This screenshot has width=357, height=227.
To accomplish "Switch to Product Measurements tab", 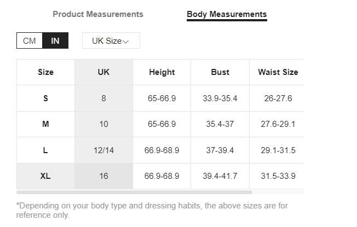I will tap(98, 14).
